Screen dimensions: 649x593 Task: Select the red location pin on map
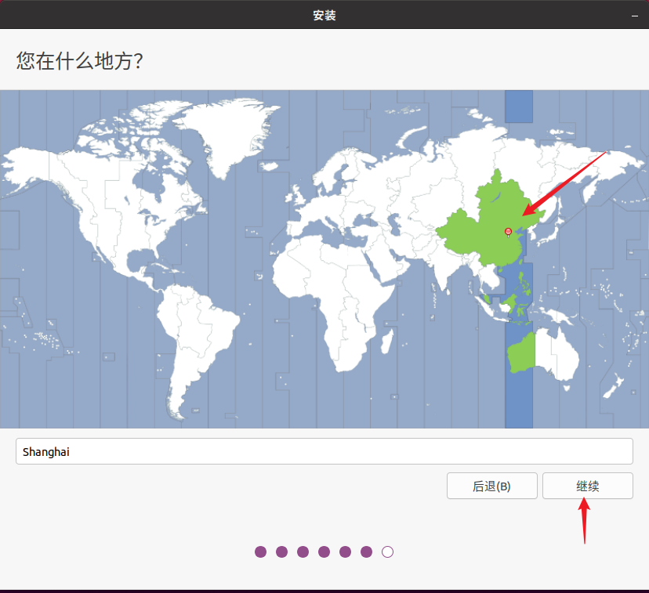click(508, 232)
